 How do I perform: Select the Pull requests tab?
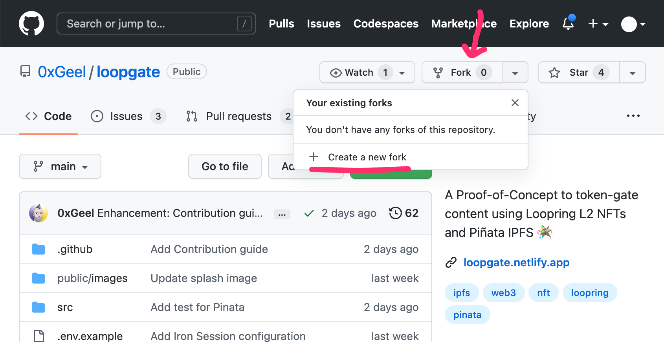[238, 116]
